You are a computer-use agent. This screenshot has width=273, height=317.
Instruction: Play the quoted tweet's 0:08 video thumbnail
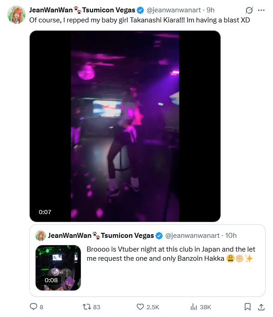click(x=58, y=268)
